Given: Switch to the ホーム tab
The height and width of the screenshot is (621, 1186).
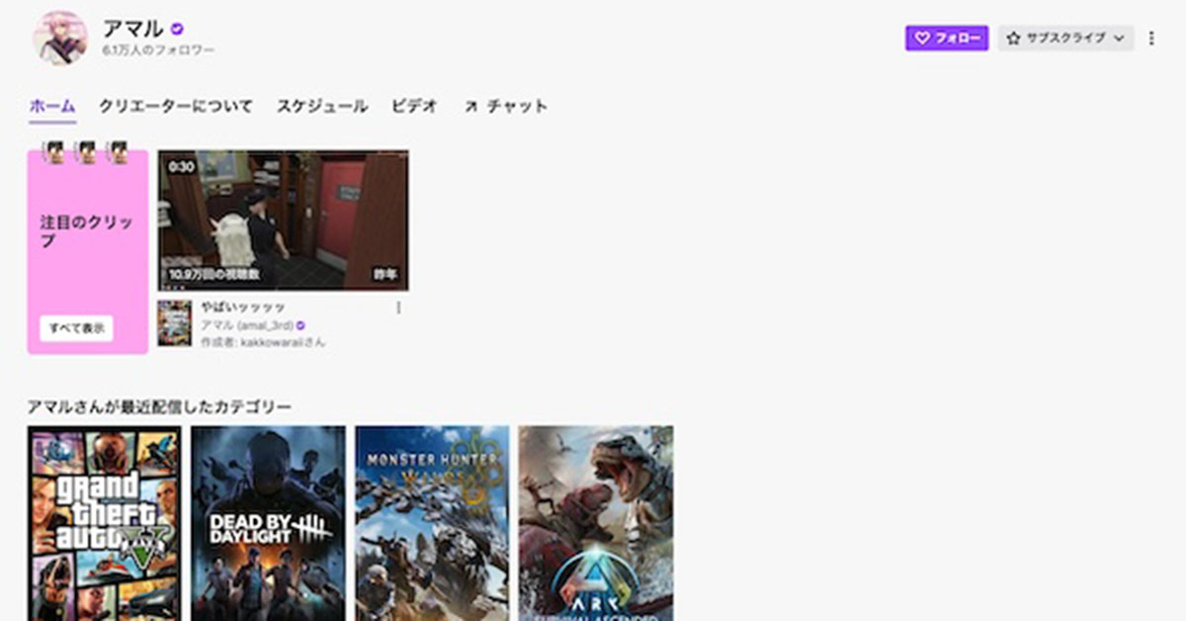Looking at the screenshot, I should [52, 107].
